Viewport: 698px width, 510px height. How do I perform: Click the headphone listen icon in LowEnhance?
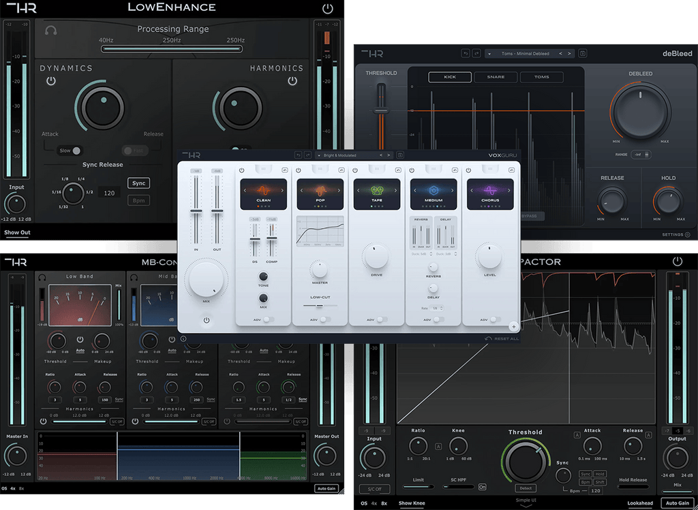coord(50,31)
